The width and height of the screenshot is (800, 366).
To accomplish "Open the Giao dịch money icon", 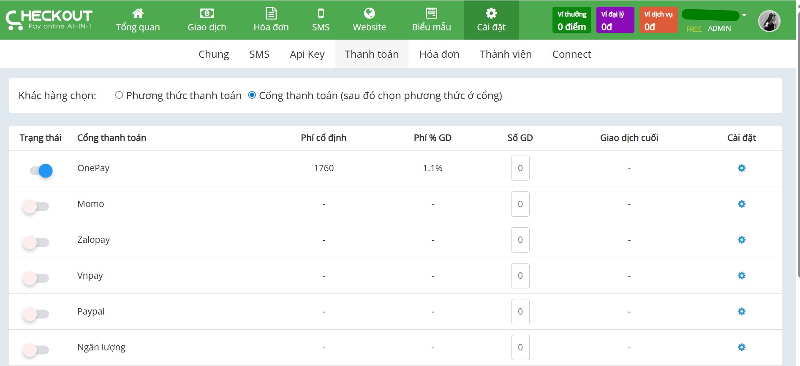I will point(207,13).
